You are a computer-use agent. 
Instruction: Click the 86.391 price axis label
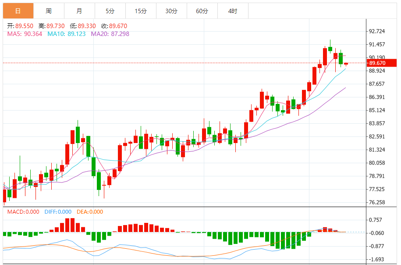(x=377, y=97)
